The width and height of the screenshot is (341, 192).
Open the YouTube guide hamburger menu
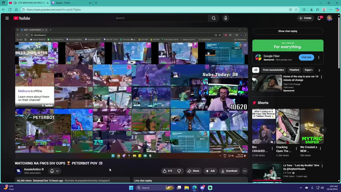pyautogui.click(x=7, y=18)
